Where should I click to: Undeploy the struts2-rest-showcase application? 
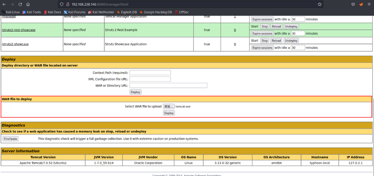[x=291, y=26]
